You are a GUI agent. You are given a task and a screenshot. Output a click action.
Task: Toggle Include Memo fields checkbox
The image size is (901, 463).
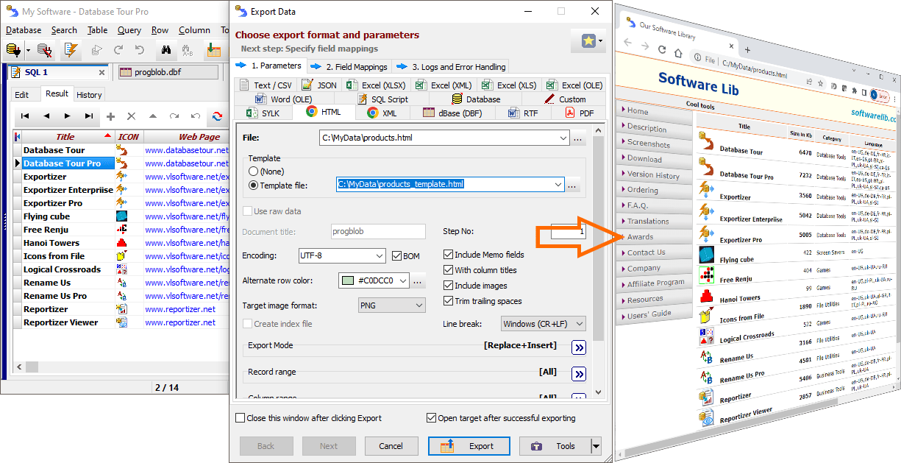pos(448,255)
